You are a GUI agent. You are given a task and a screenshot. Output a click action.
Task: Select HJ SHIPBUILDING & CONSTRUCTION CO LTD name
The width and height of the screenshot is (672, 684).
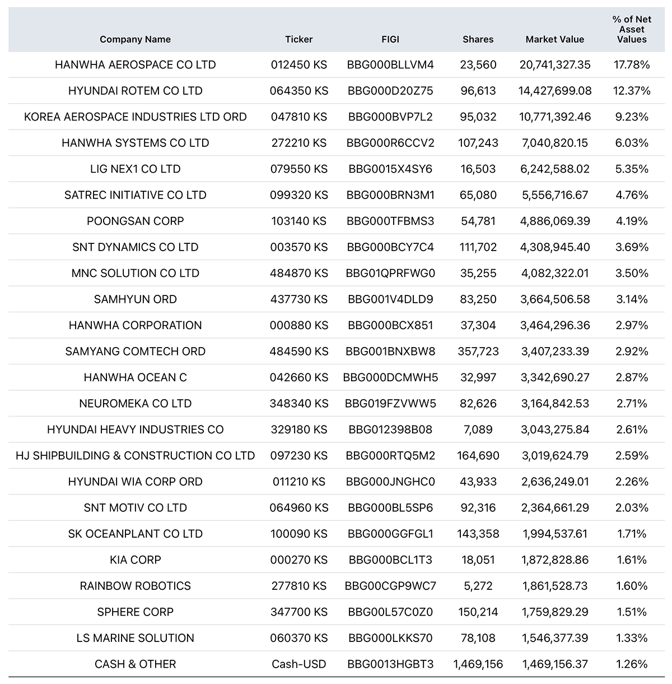(135, 456)
